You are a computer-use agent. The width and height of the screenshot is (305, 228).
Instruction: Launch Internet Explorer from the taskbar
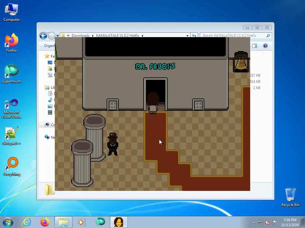[27, 222]
